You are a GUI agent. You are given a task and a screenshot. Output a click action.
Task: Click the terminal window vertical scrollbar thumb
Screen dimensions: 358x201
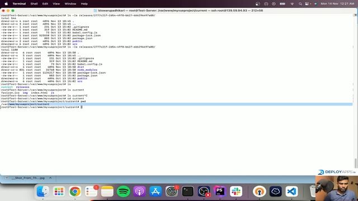pyautogui.click(x=355, y=163)
